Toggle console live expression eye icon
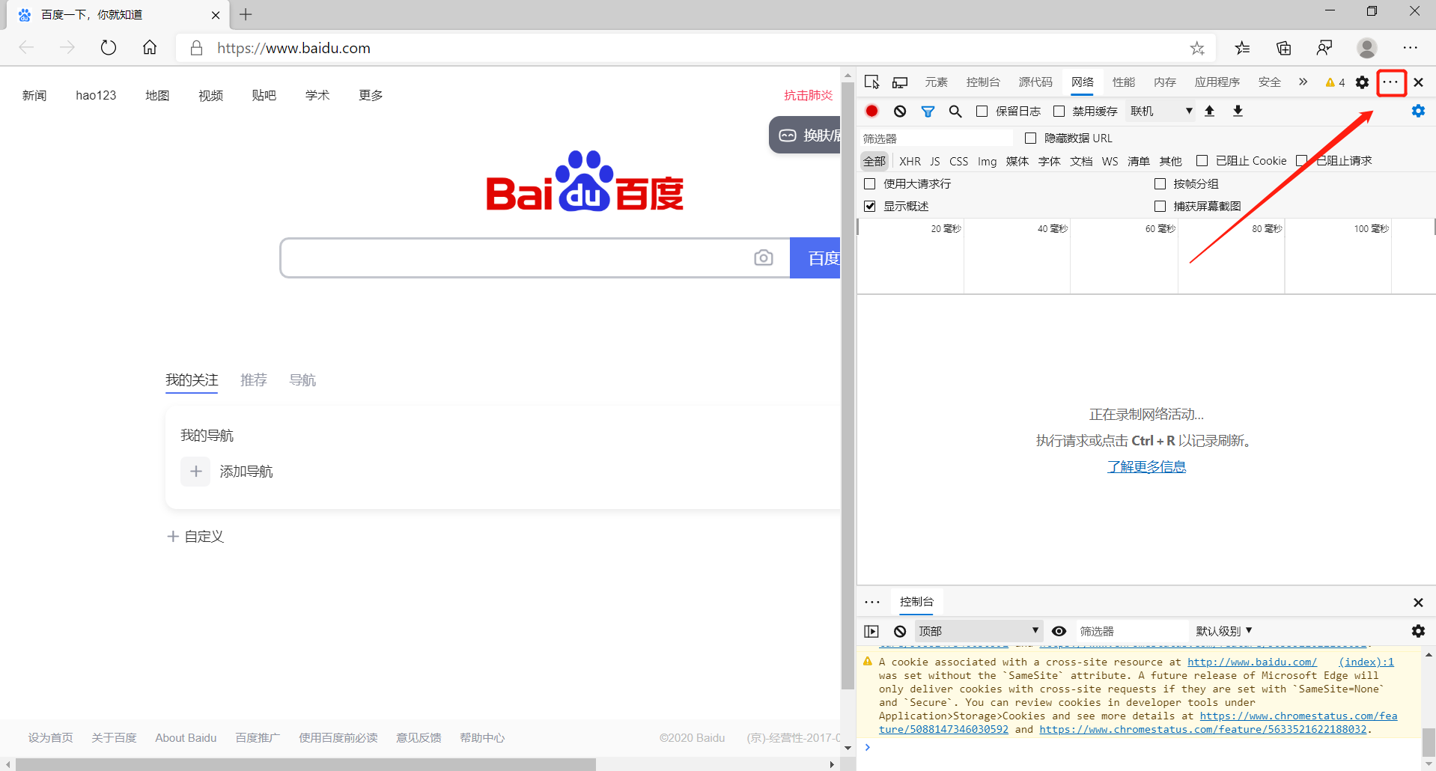Image resolution: width=1436 pixels, height=771 pixels. click(1059, 631)
